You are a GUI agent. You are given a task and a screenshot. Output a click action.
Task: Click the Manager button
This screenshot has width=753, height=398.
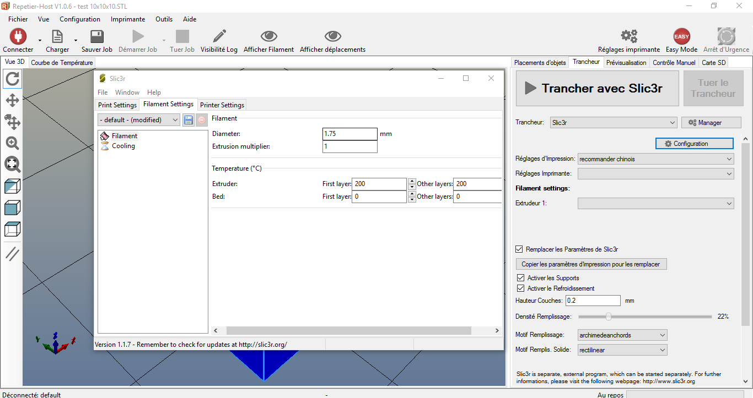point(712,123)
